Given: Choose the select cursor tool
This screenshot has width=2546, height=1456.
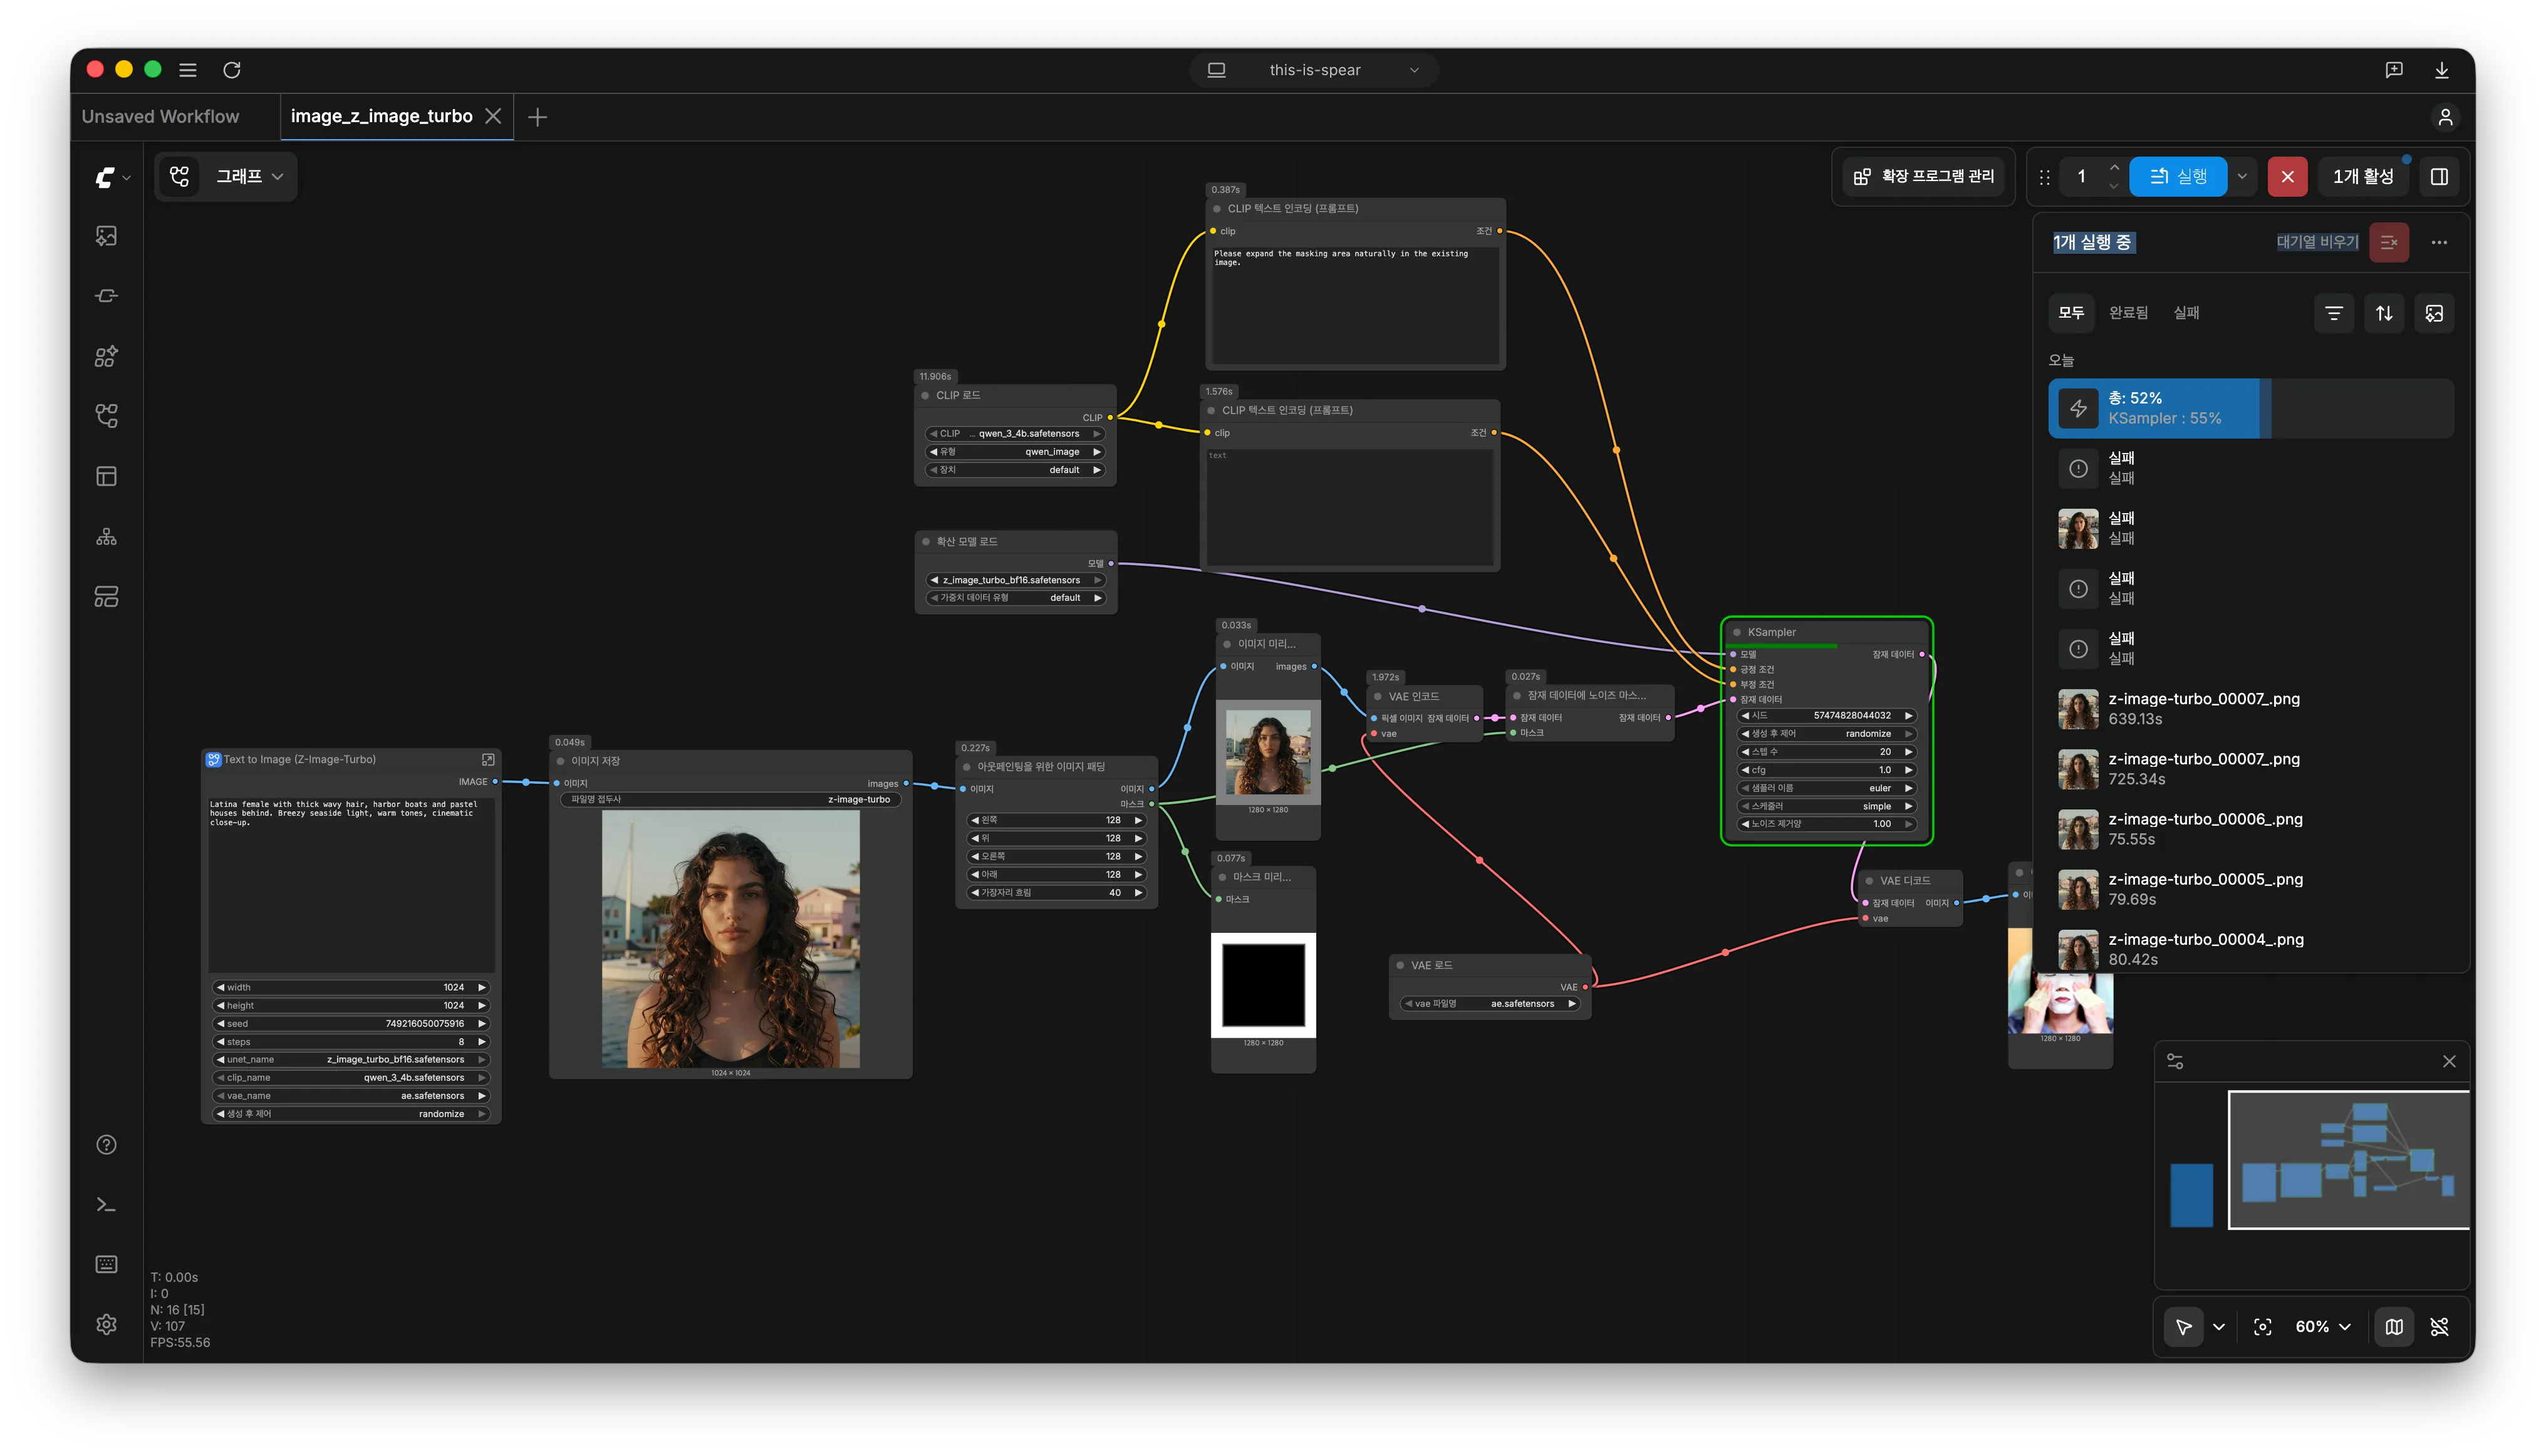Looking at the screenshot, I should [2183, 1327].
